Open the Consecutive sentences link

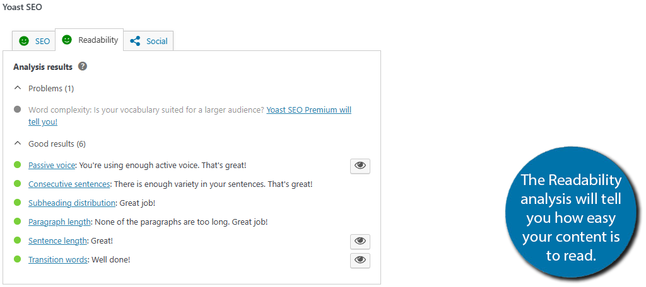point(69,184)
